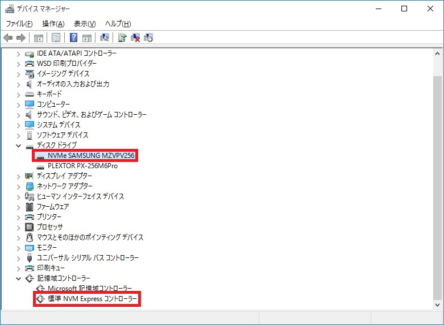Click the blue question mark Help icon
This screenshot has height=325, width=444.
coord(74,37)
